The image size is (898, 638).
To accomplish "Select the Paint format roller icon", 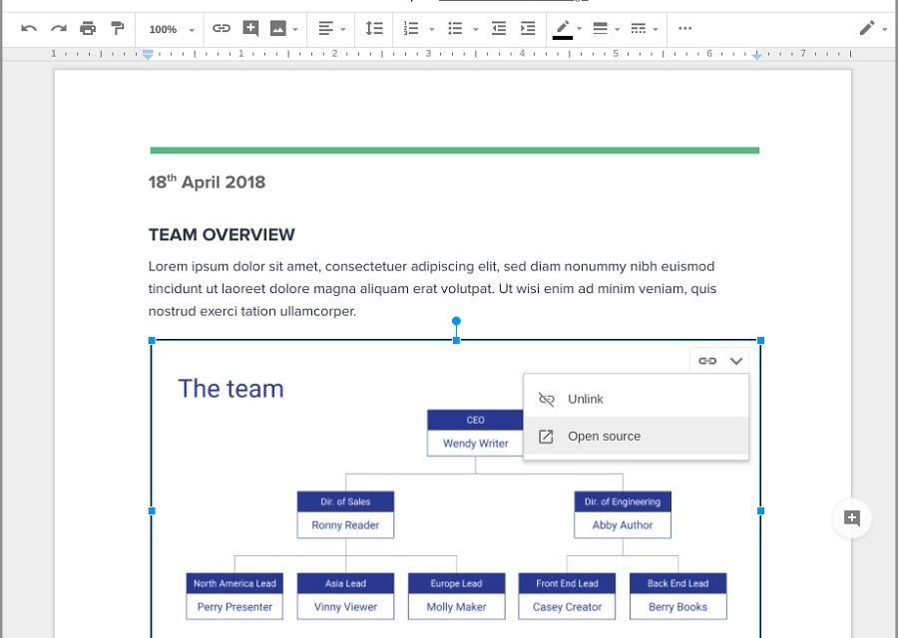I will [x=117, y=28].
